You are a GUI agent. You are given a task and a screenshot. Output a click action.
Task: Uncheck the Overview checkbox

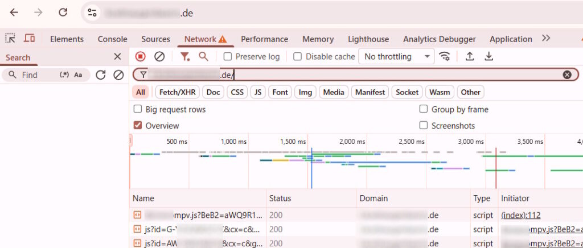tap(138, 126)
